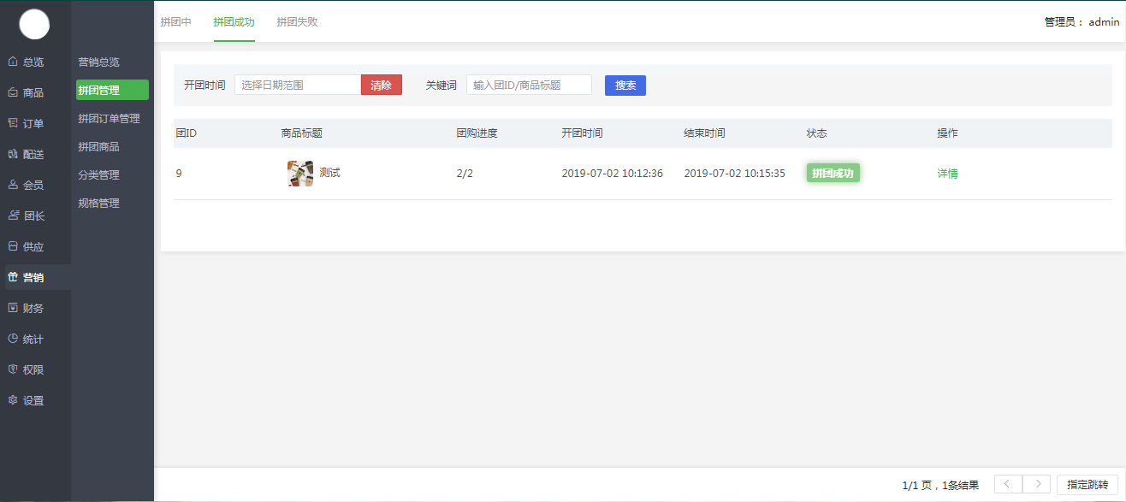Click the 结束时间 column header
Viewport: 1126px width, 502px height.
click(705, 133)
